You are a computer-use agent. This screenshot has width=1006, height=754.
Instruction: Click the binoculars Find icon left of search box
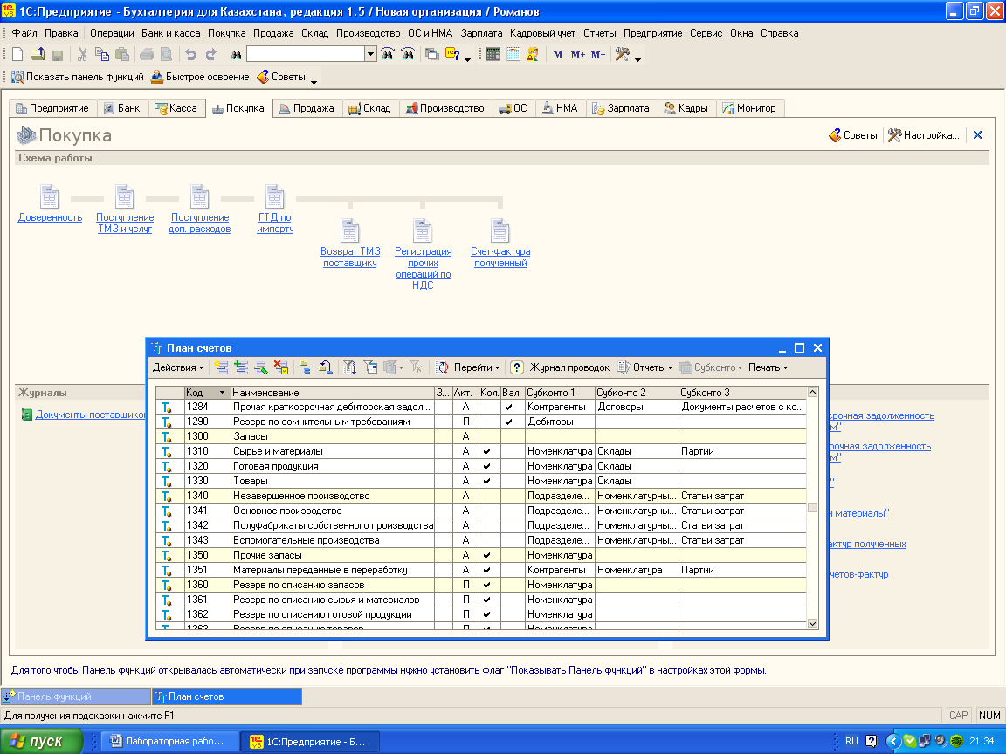coord(236,55)
